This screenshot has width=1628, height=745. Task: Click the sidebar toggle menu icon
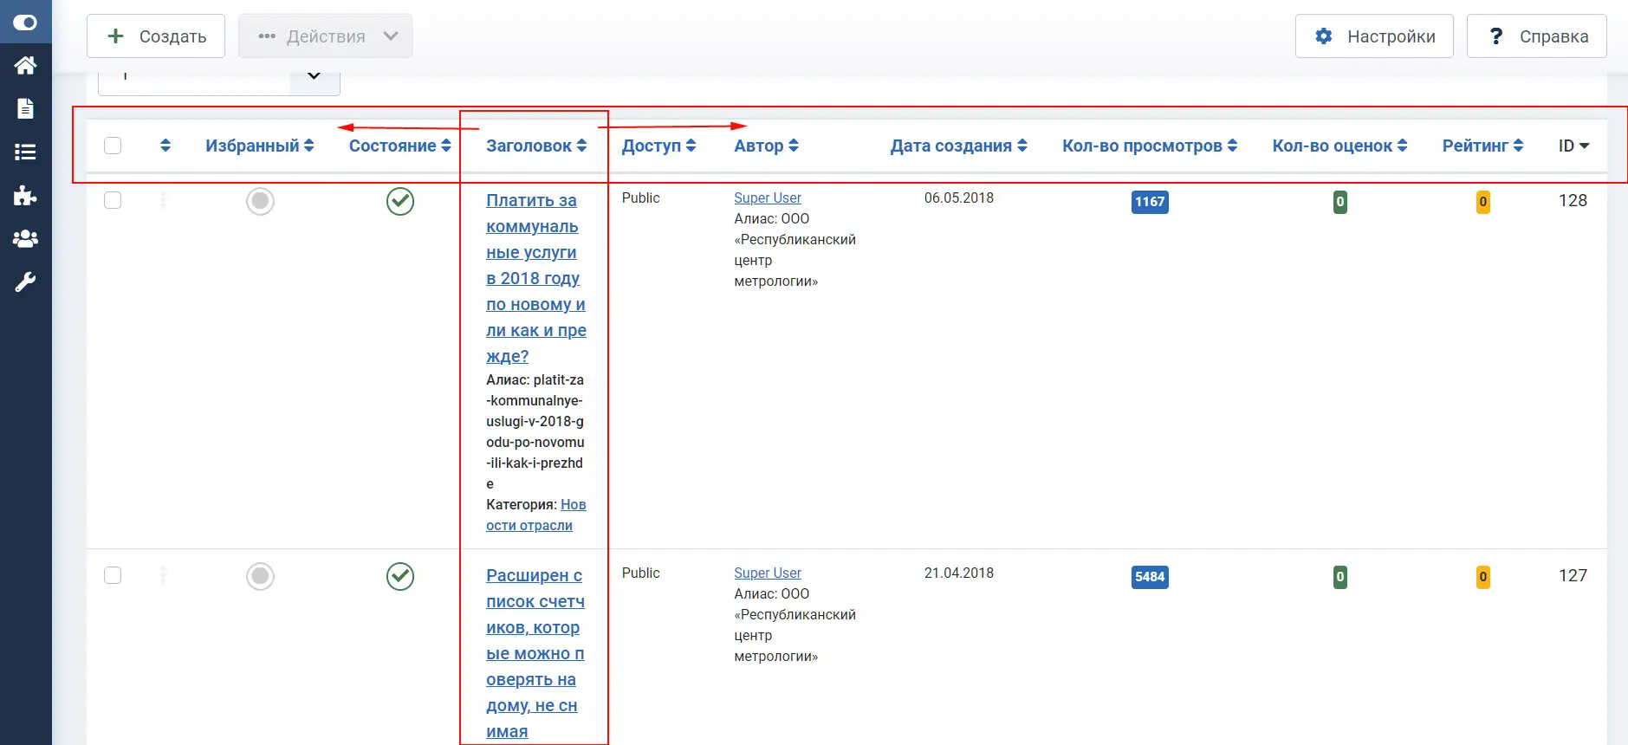coord(25,23)
